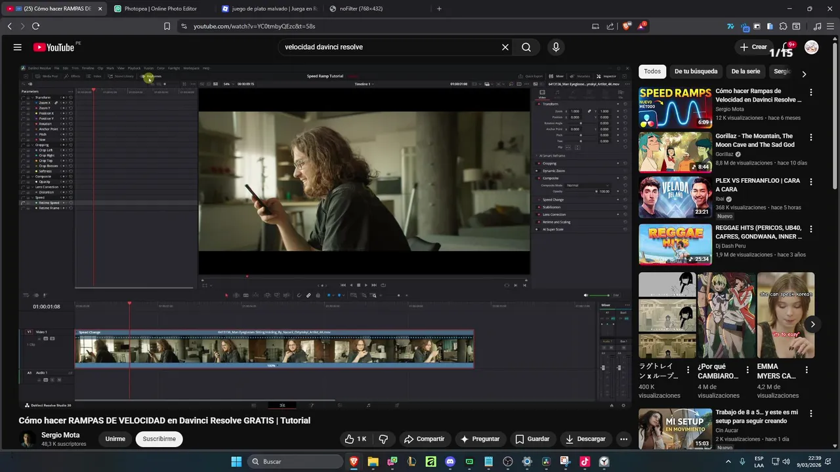
Task: Open the YouTube guide hamburger menu
Action: [x=18, y=47]
